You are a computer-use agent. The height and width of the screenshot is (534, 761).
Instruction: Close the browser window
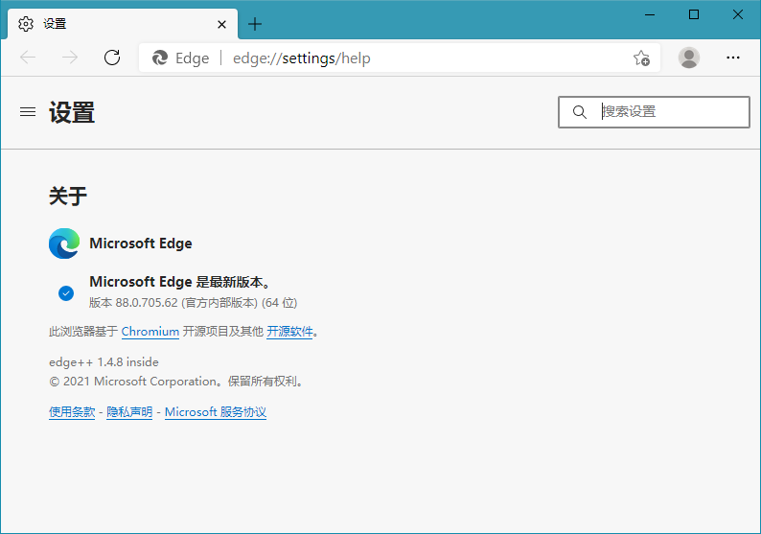[738, 14]
